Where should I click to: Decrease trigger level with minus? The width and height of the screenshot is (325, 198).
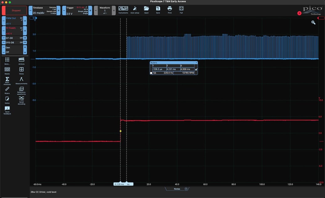(x=64, y=10)
